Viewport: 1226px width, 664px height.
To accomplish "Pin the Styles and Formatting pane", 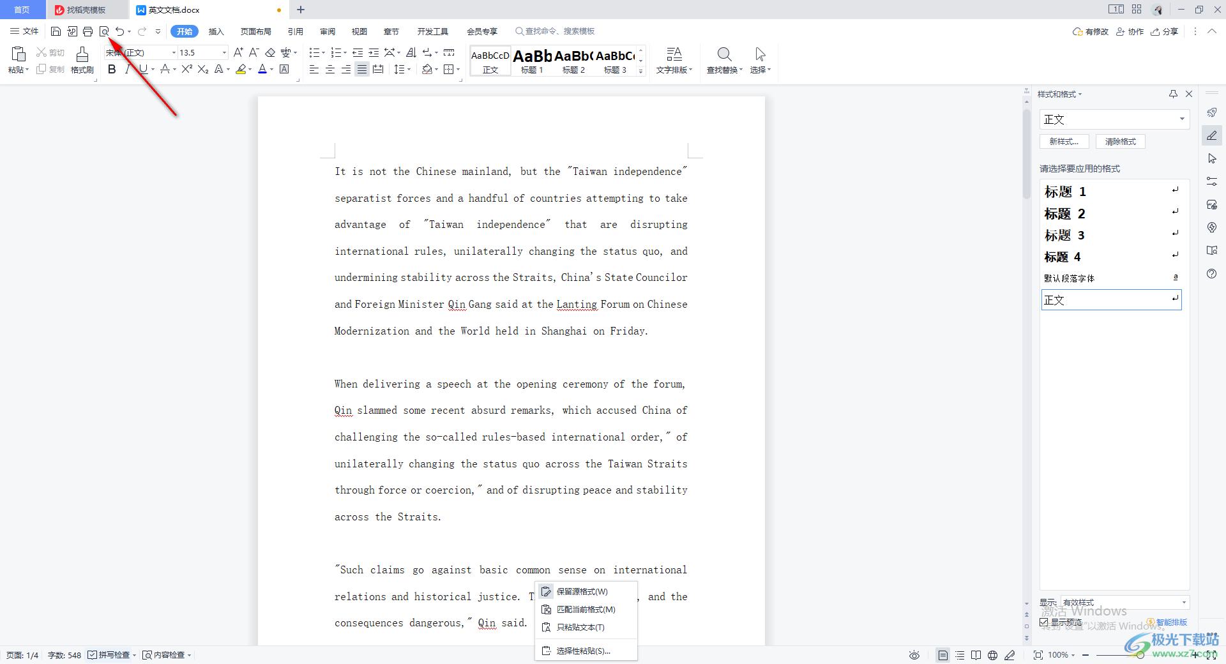I will 1173,94.
